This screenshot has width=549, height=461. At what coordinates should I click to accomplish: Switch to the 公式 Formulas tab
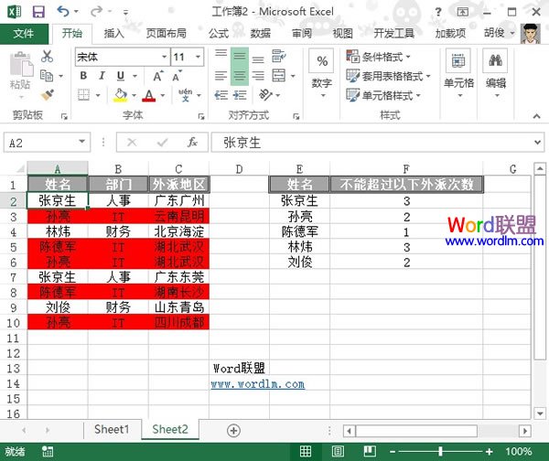click(x=219, y=34)
